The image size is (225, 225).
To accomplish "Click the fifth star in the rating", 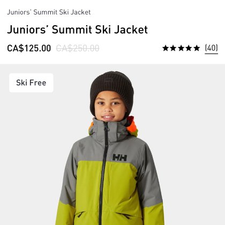I will pos(197,48).
